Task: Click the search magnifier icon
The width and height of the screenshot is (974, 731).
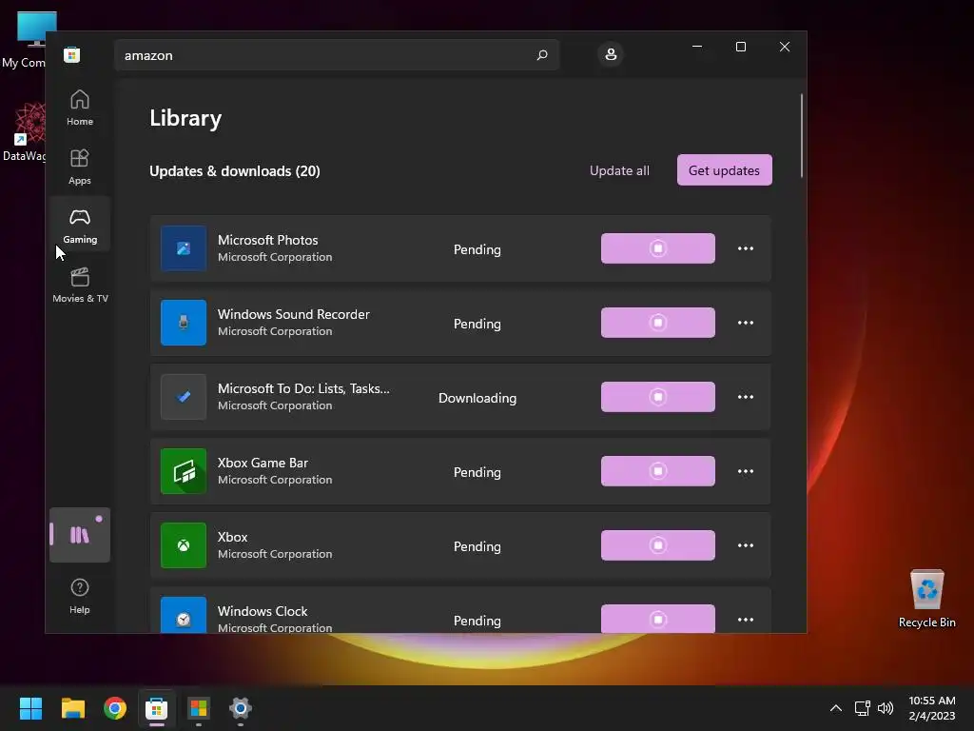Action: pyautogui.click(x=541, y=54)
